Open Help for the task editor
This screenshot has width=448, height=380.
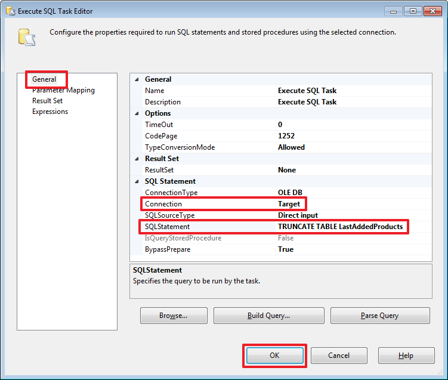406,356
